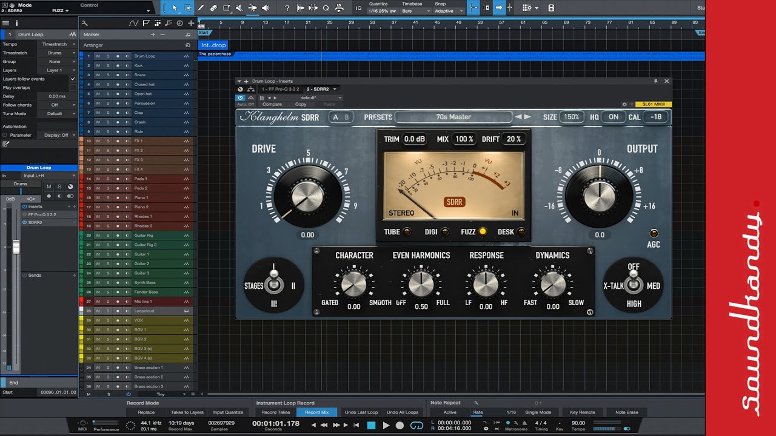The image size is (776, 436).
Task: Pick the Paint (pencil) tool
Action: point(201,8)
